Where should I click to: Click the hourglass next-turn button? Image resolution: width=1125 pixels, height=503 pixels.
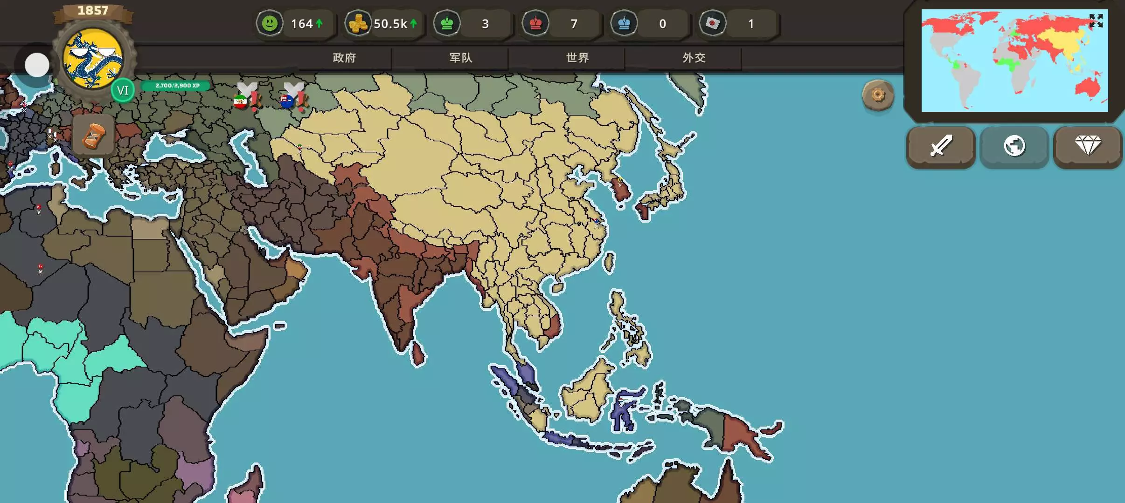click(x=93, y=136)
